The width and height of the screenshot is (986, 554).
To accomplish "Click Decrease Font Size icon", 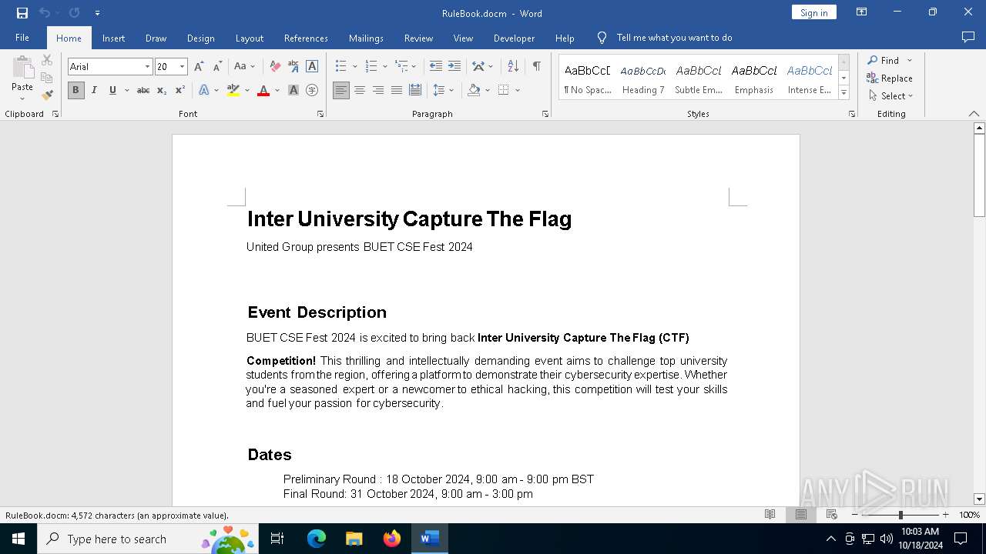I will click(x=217, y=67).
